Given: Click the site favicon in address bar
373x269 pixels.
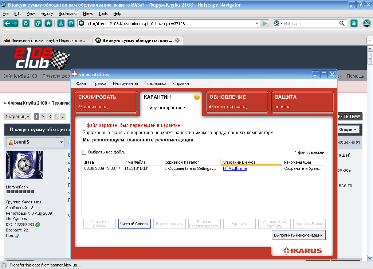Looking at the screenshot, I should [x=81, y=23].
